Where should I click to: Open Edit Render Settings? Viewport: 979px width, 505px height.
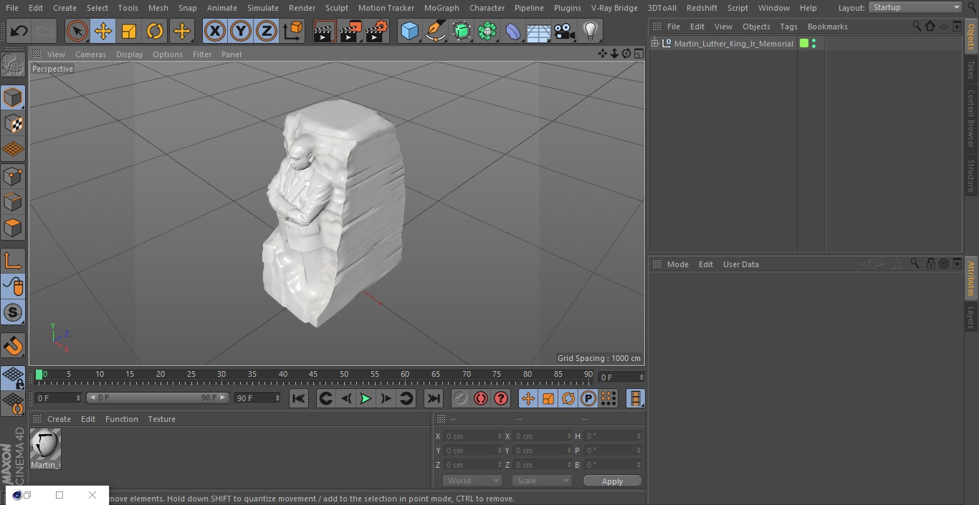click(x=377, y=31)
